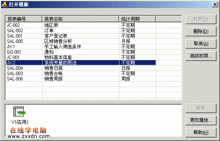Image resolution: width=220 pixels, height=141 pixels.
Task: Select the 地区表 report name
Action: (x=51, y=25)
